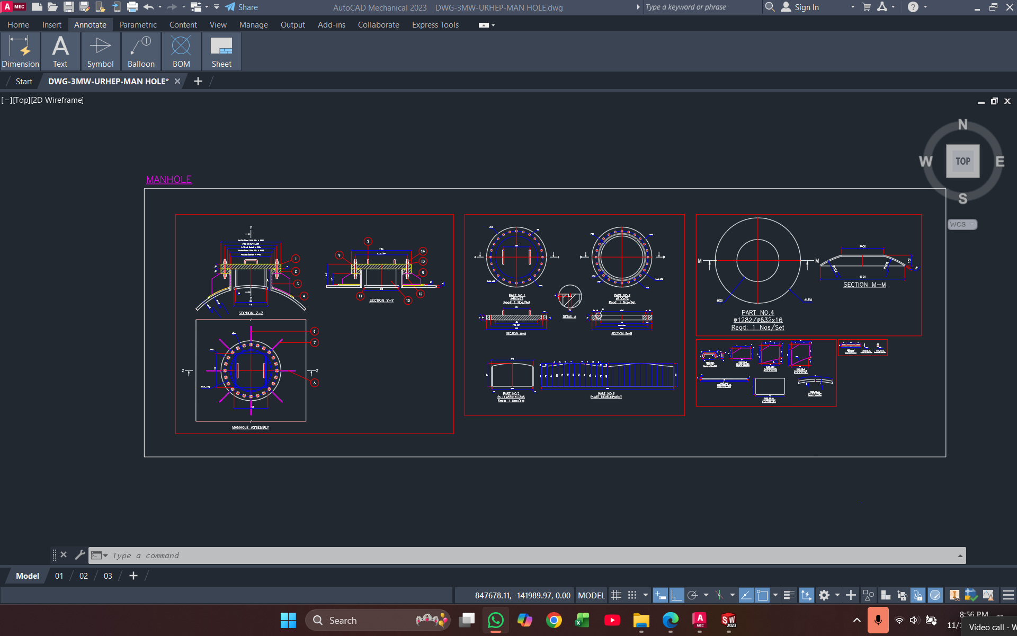The image size is (1017, 636).
Task: Open the BOM tool
Action: click(181, 51)
